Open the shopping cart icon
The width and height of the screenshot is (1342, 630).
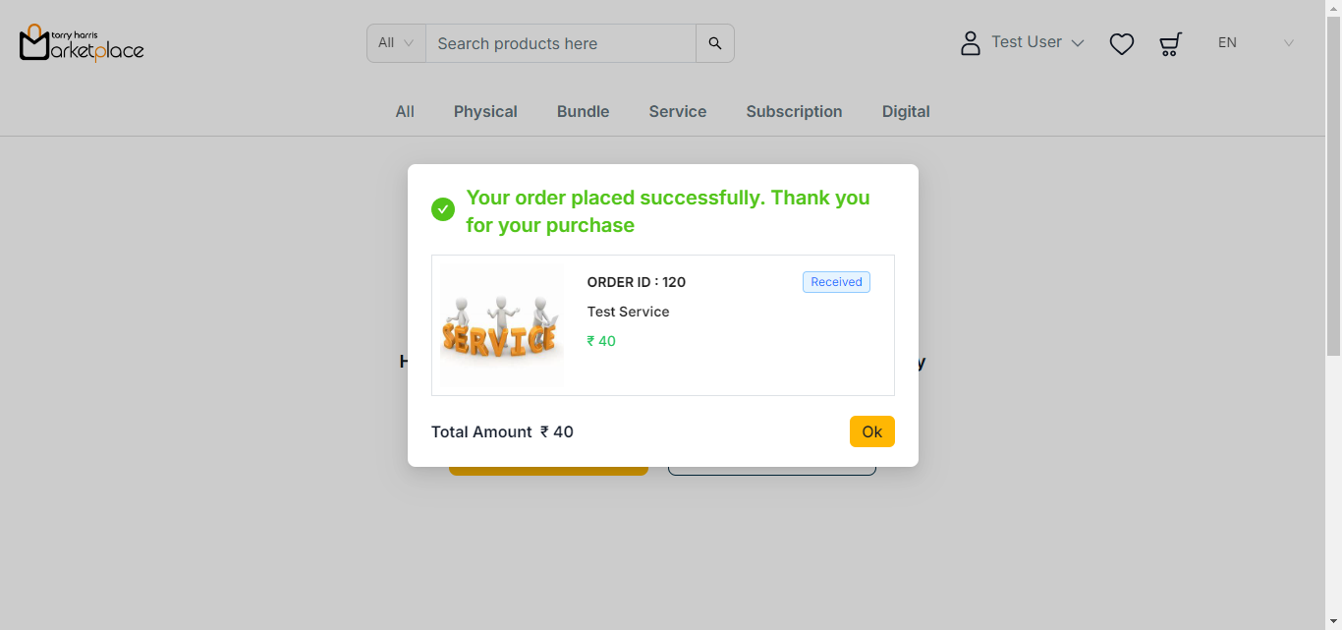point(1170,44)
